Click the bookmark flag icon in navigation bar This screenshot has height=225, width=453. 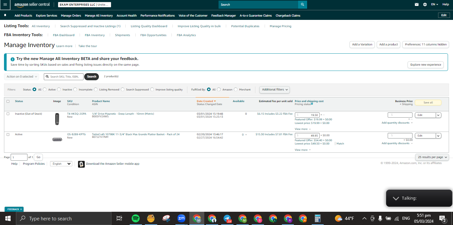[x=5, y=15]
